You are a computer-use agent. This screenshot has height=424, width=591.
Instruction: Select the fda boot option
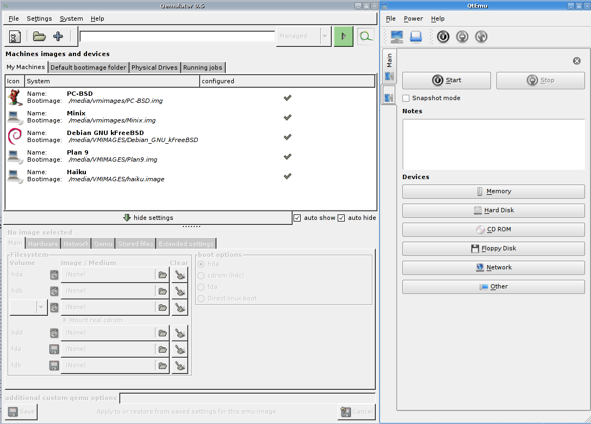[x=201, y=287]
